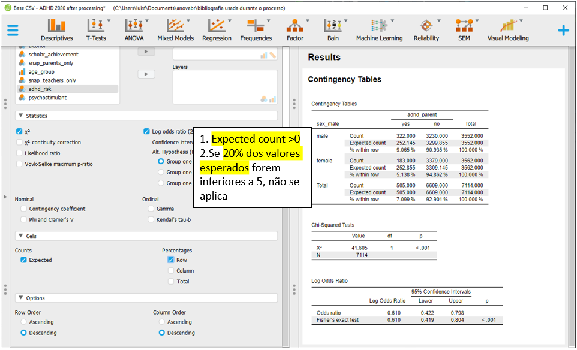Collapse the Statistics section
The width and height of the screenshot is (577, 350).
pos(21,116)
